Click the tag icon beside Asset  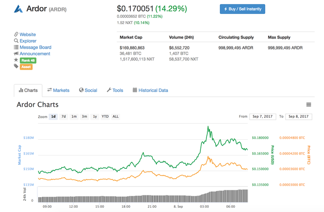point(16,66)
